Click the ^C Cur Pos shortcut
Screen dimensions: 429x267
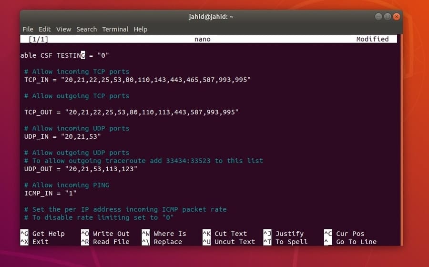click(x=344, y=234)
